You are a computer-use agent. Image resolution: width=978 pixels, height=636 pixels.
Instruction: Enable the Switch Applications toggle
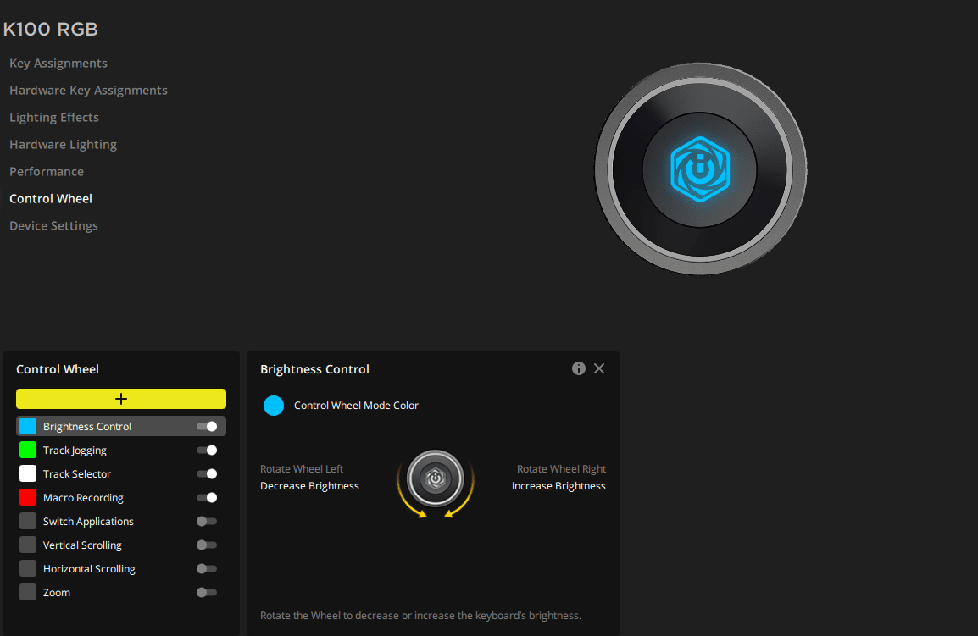click(207, 522)
